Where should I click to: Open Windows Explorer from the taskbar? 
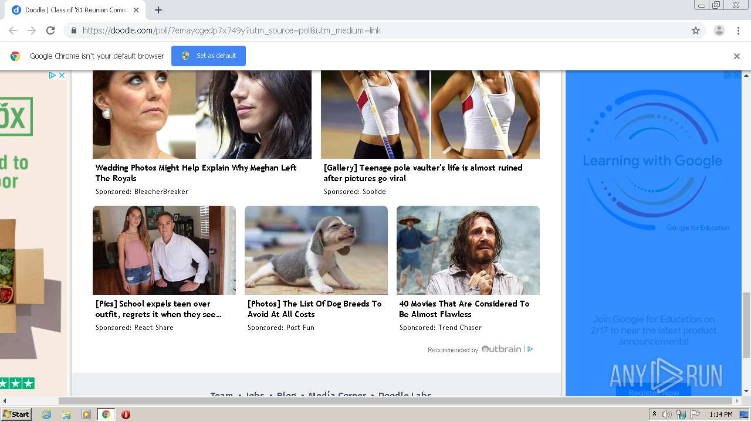(x=66, y=414)
